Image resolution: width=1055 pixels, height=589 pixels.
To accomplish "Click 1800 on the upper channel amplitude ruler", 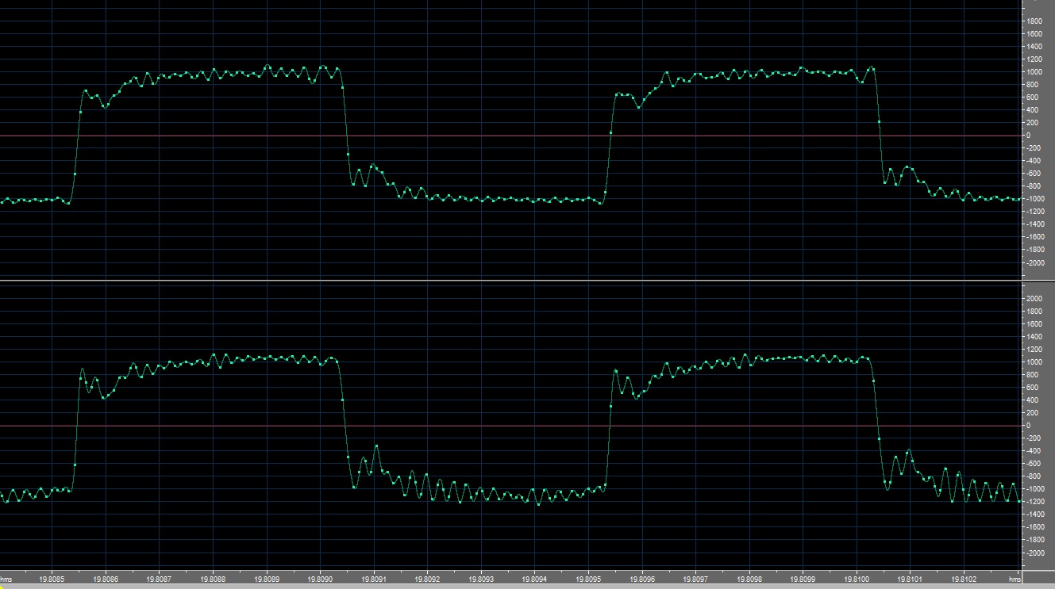I will click(x=1035, y=21).
